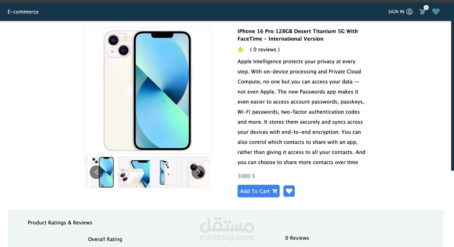Click the green rating star
This screenshot has height=247, width=454.
pyautogui.click(x=241, y=50)
